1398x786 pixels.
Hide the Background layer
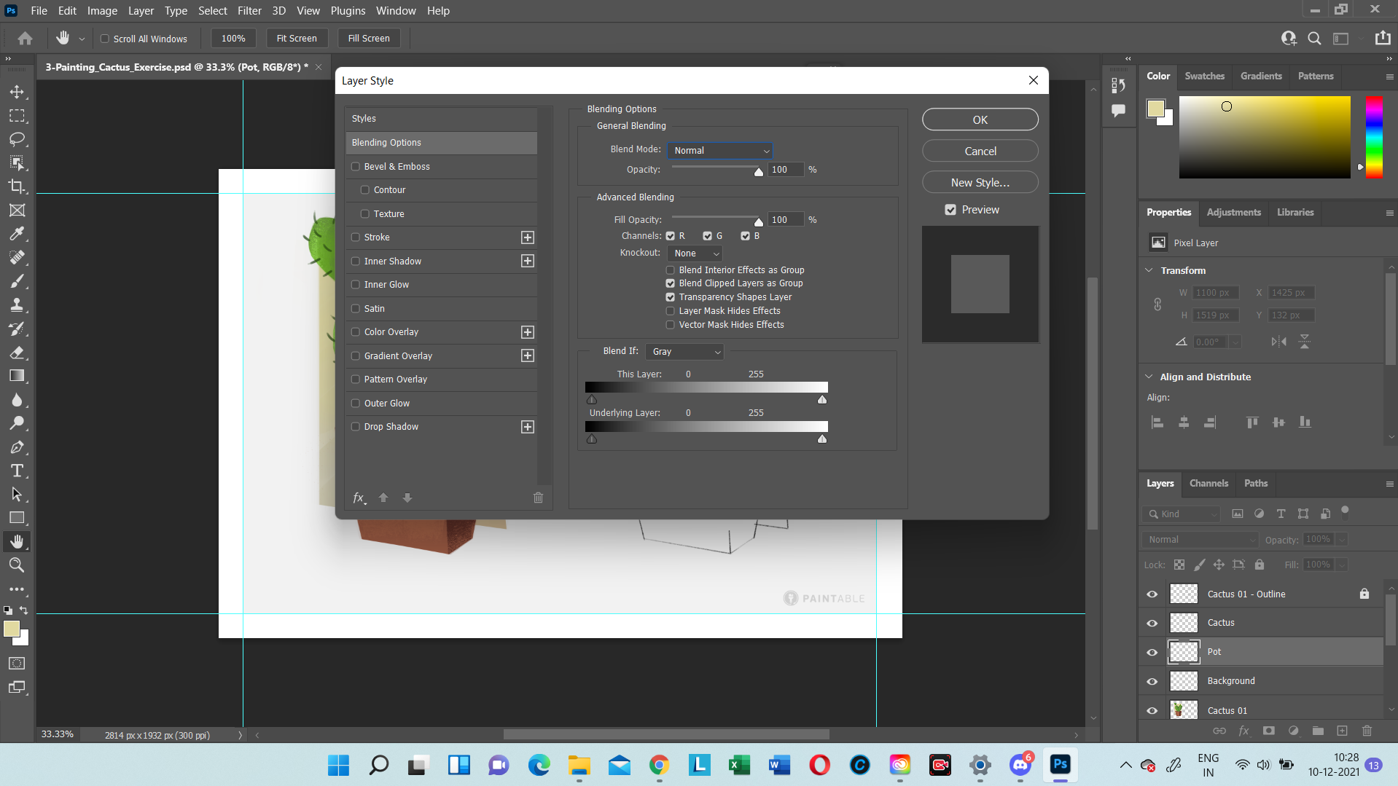[x=1152, y=681]
